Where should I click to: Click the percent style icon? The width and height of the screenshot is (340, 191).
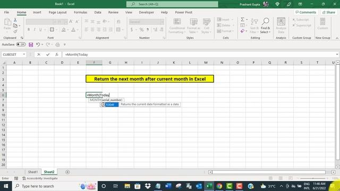[141, 30]
